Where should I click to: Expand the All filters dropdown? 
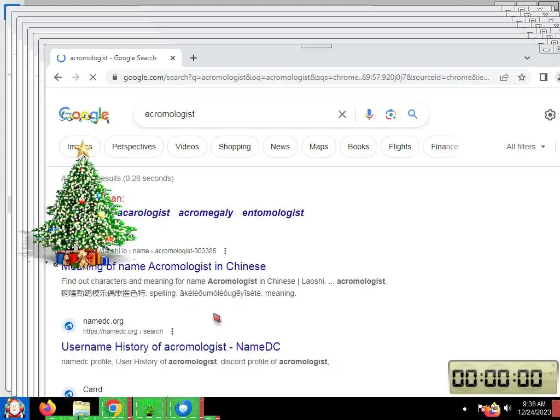(526, 147)
